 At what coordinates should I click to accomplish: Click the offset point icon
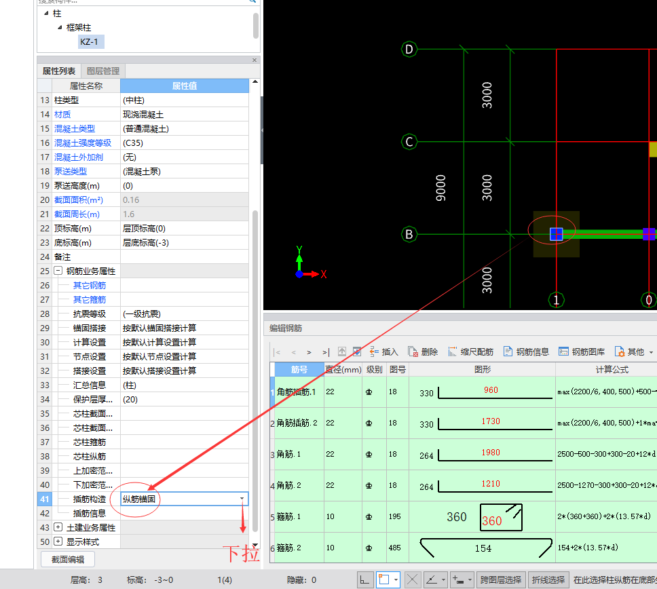coord(458,579)
